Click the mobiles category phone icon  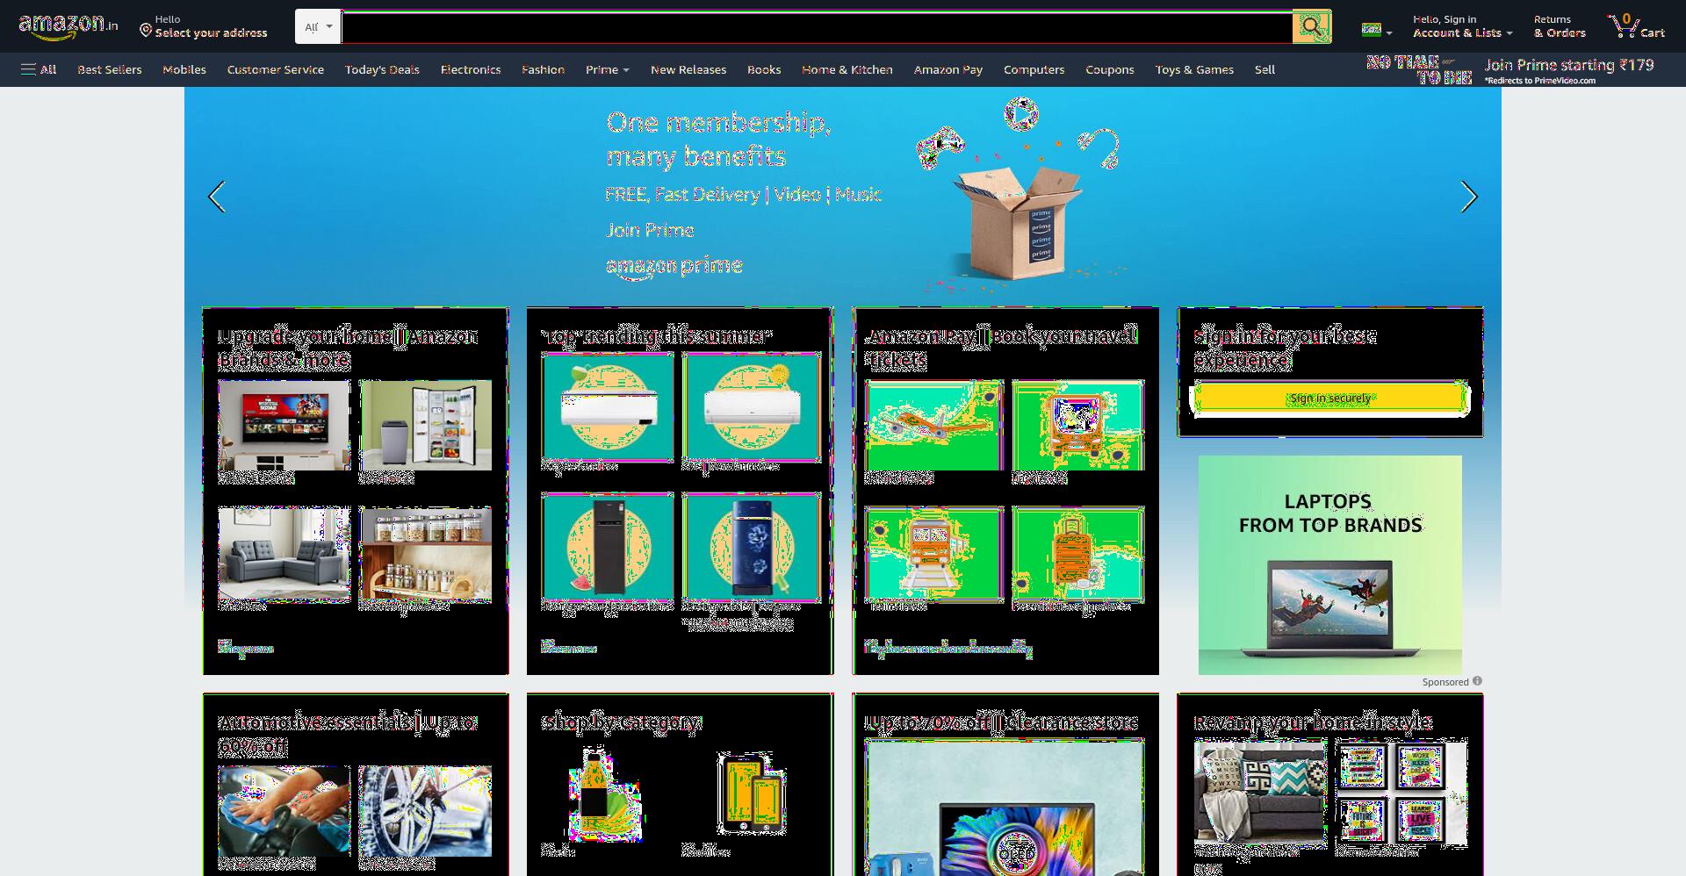click(751, 794)
